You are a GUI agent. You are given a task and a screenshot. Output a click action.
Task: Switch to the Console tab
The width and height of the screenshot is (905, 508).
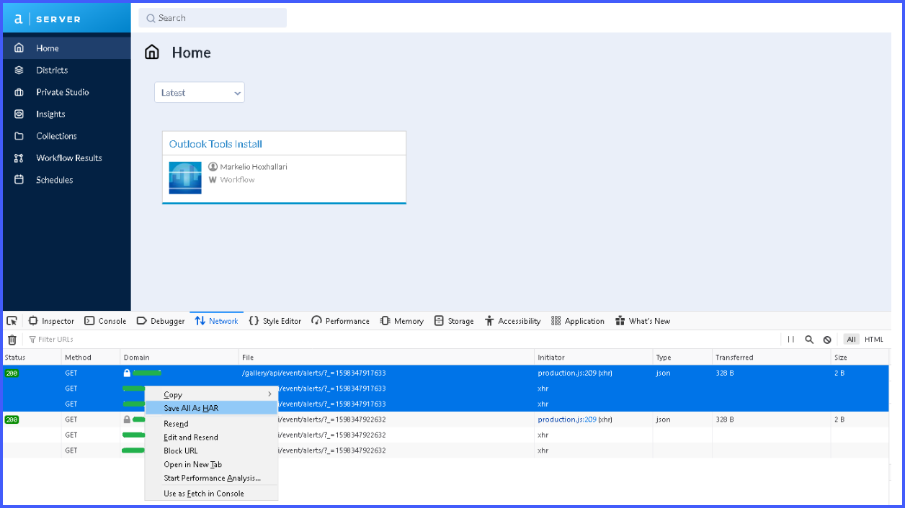(x=105, y=321)
